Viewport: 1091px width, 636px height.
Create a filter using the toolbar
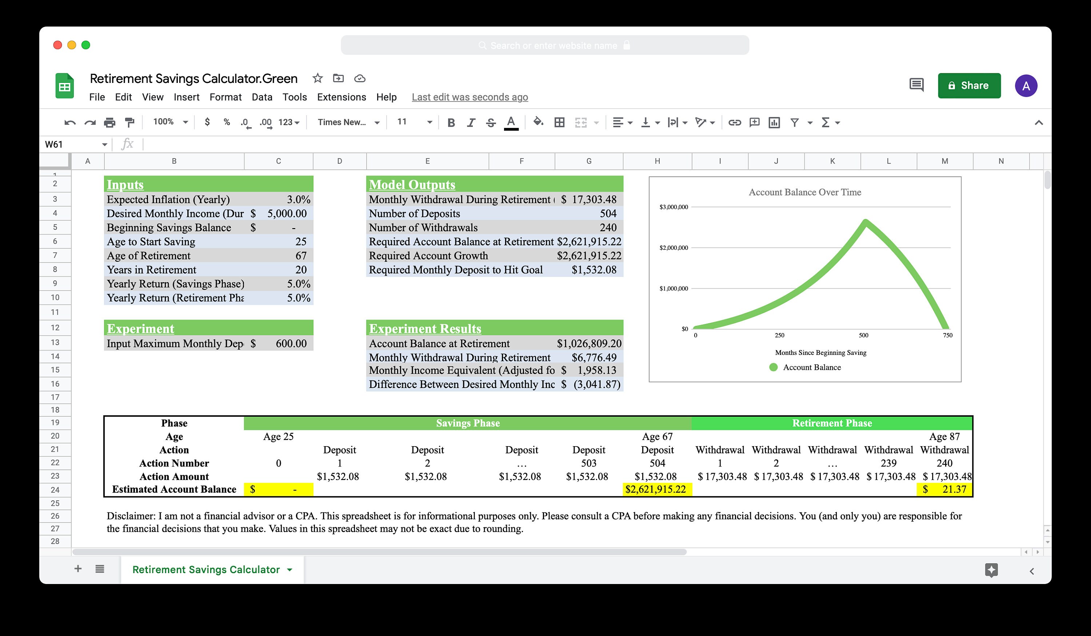(795, 123)
